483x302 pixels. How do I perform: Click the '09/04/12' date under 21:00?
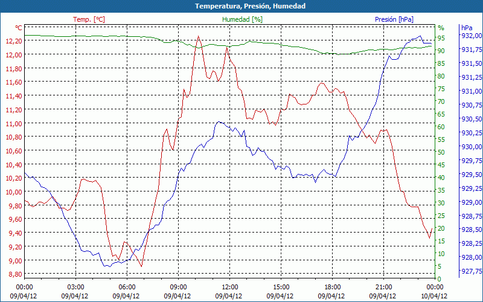tap(383, 296)
